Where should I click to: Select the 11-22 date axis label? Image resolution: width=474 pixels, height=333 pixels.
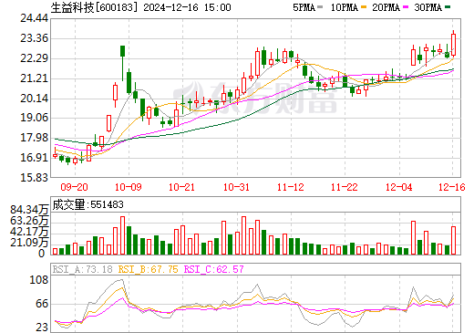(x=345, y=187)
